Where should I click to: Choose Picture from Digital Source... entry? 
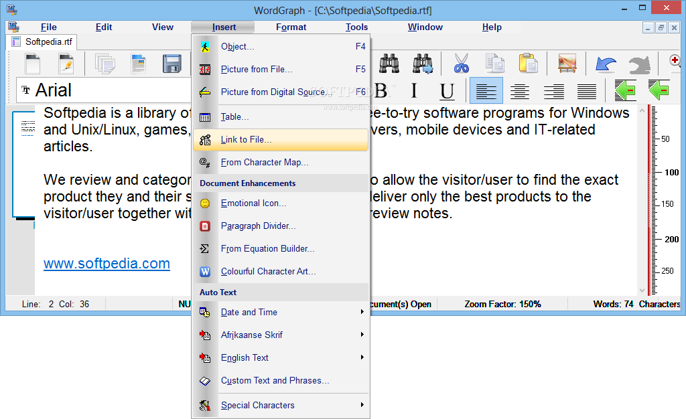tap(281, 92)
